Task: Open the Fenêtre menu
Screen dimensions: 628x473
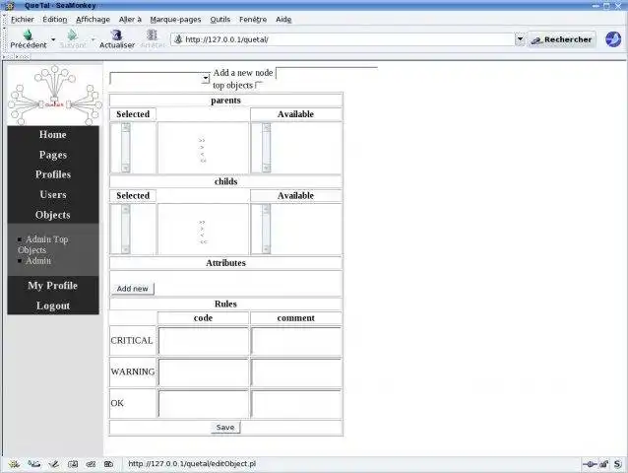Action: [253, 20]
